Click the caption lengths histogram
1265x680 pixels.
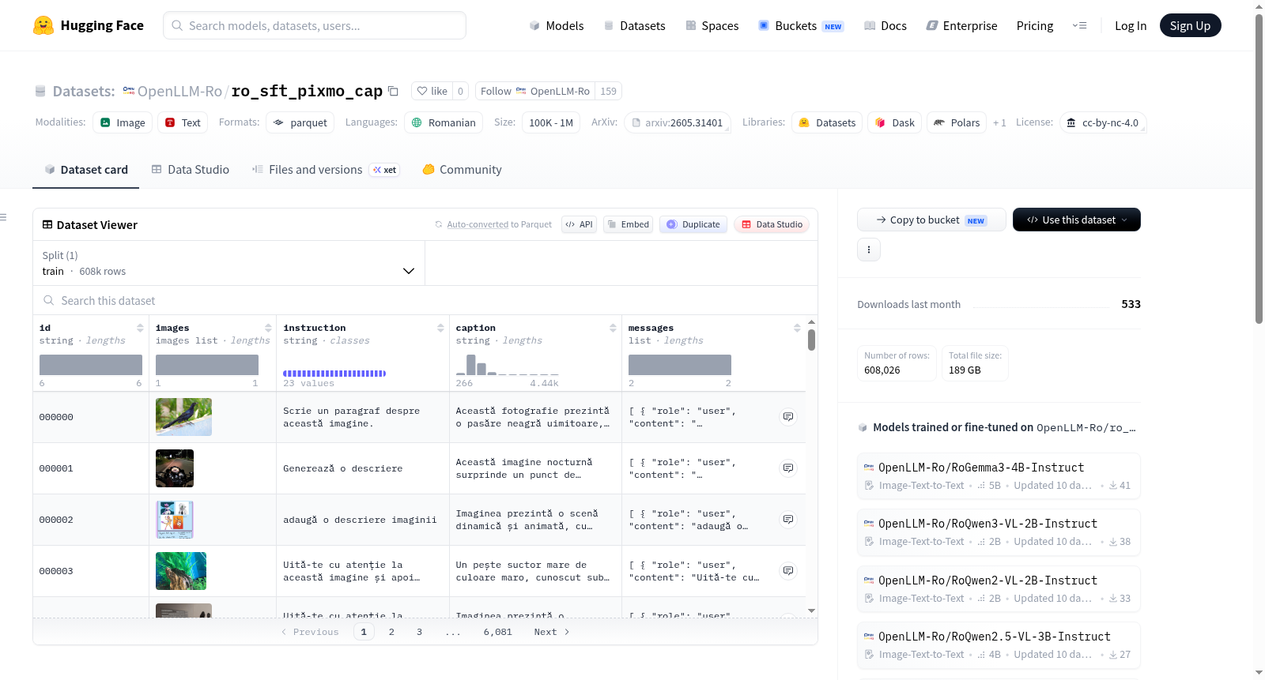click(x=507, y=365)
